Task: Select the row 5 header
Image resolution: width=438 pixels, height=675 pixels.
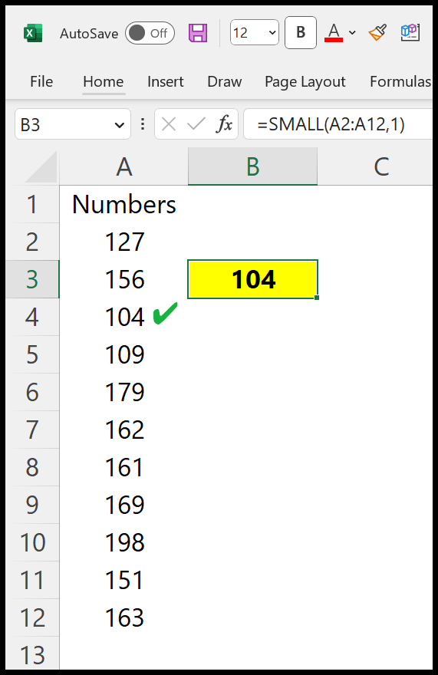Action: point(33,354)
